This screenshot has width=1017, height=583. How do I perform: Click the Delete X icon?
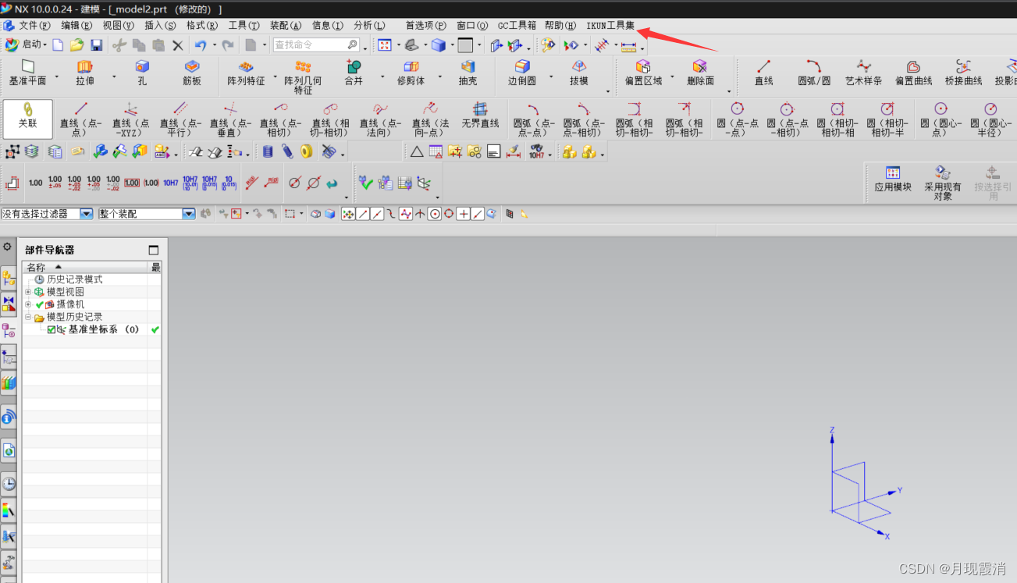pyautogui.click(x=178, y=45)
